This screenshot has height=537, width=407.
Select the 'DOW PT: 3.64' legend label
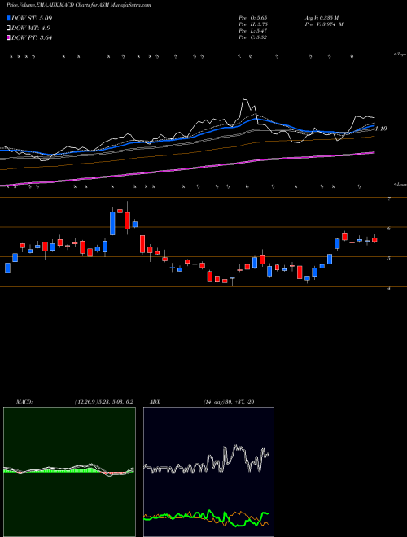click(x=32, y=38)
